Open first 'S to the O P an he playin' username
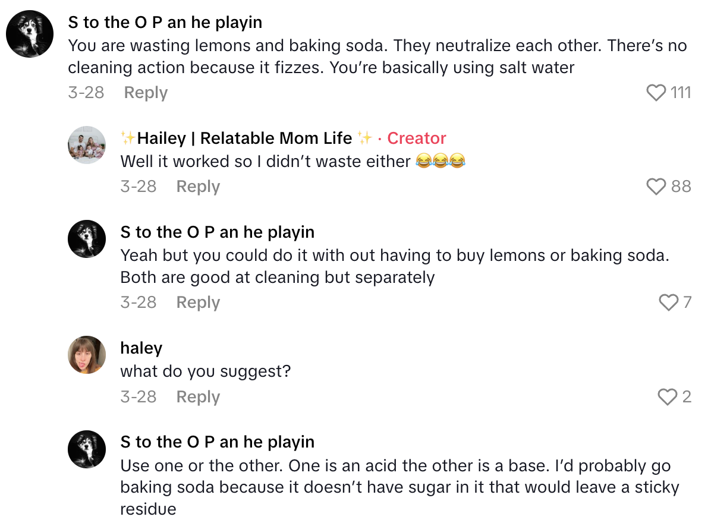The width and height of the screenshot is (711, 523). (x=165, y=23)
